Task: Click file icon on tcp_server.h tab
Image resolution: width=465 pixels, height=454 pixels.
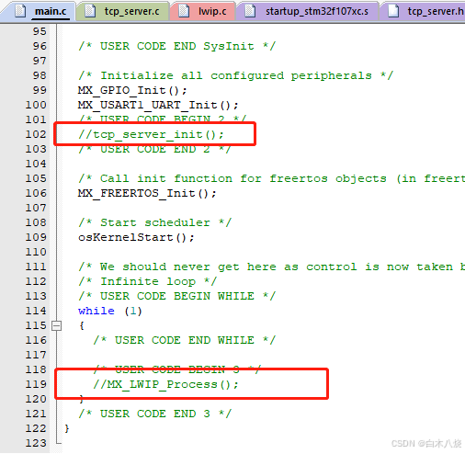Action: click(393, 11)
